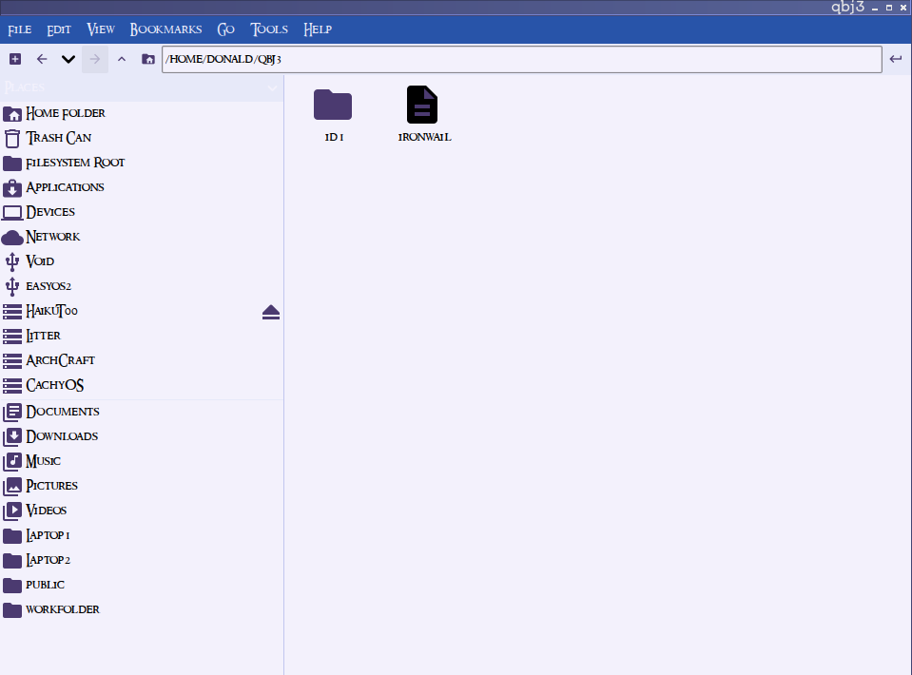912x675 pixels.
Task: Open the workfolder bookmark
Action: (63, 609)
